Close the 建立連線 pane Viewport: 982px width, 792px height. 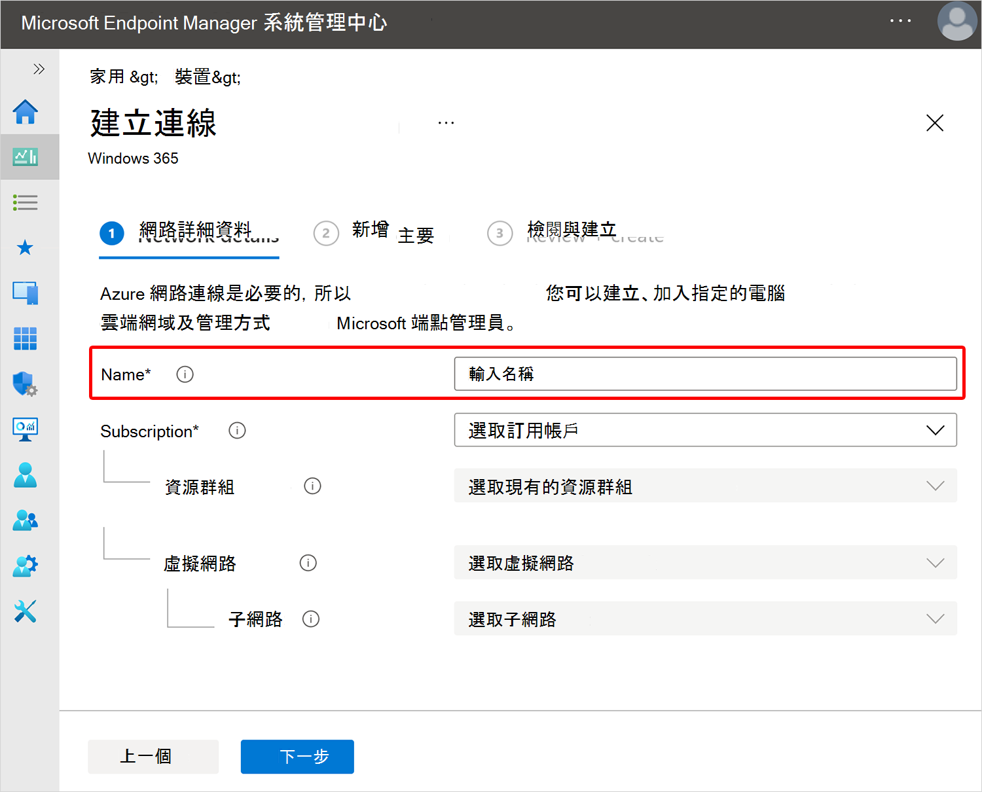click(x=935, y=122)
